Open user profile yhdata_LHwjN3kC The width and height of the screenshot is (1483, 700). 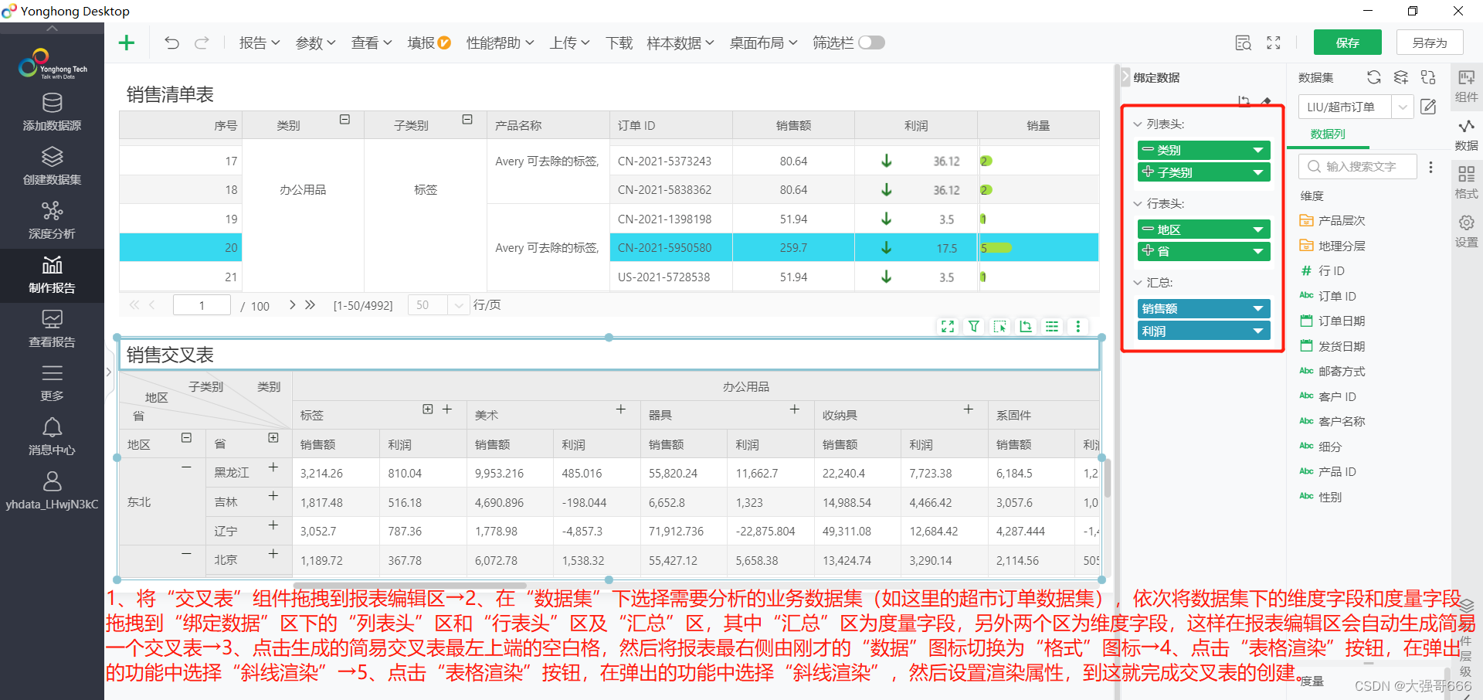coord(52,491)
